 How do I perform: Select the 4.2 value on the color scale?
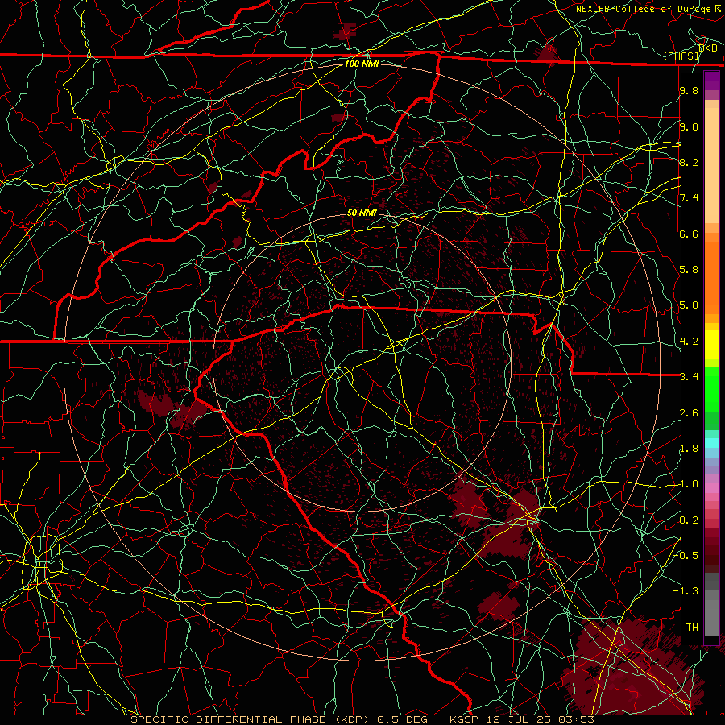coord(689,342)
